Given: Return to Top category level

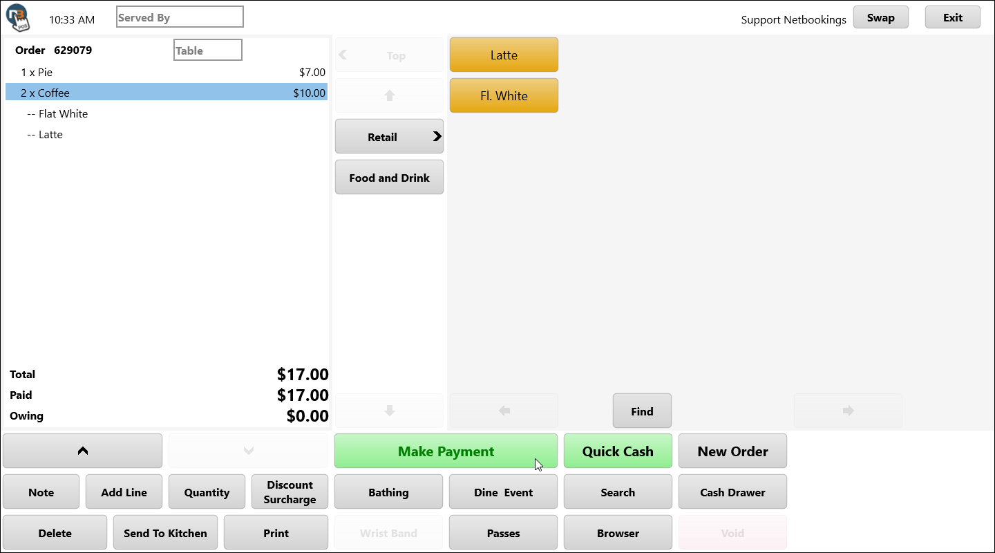Looking at the screenshot, I should 389,55.
